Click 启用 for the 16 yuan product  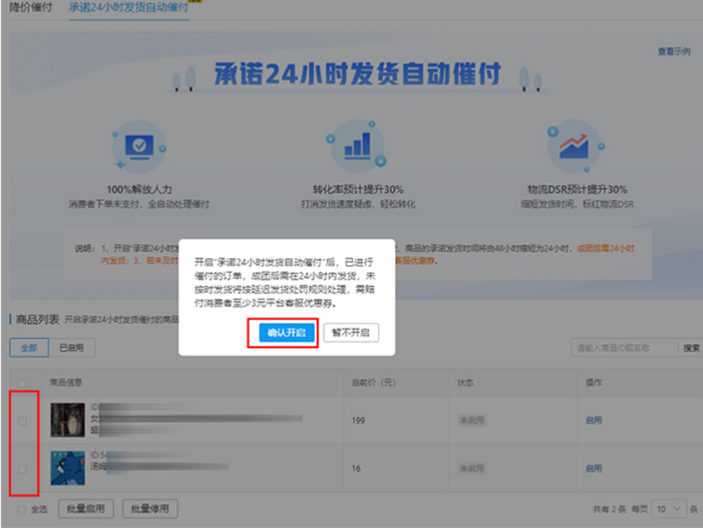594,468
